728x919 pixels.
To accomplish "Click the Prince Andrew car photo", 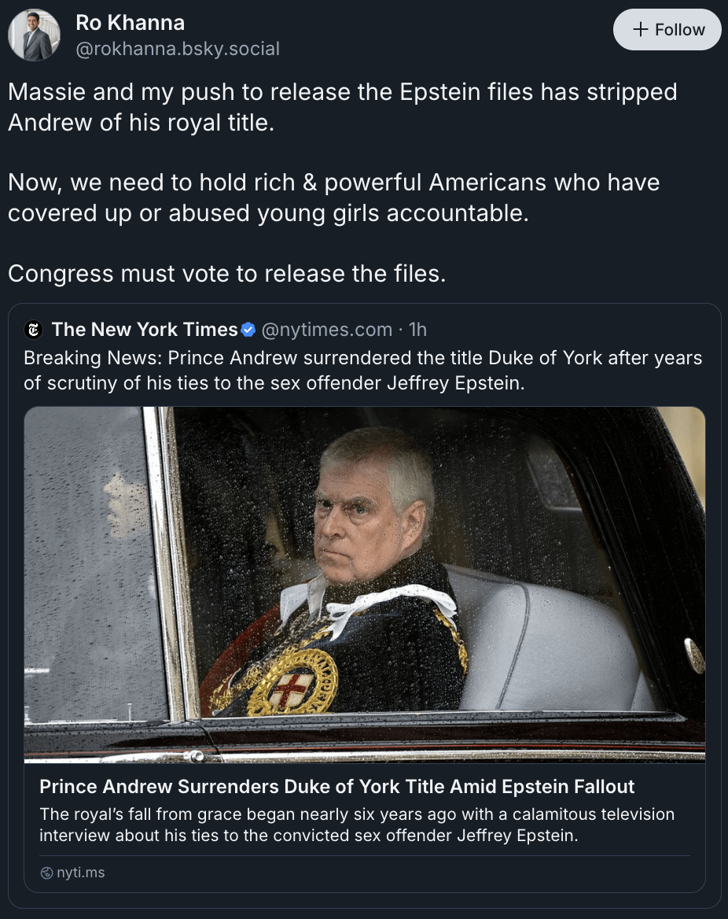I will (x=364, y=585).
